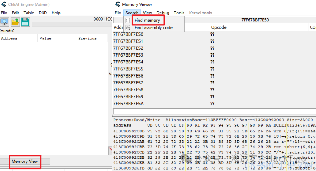Select disassembler row 7FF67BBF7E54
Screen dimensions: 316x171
pos(214,62)
